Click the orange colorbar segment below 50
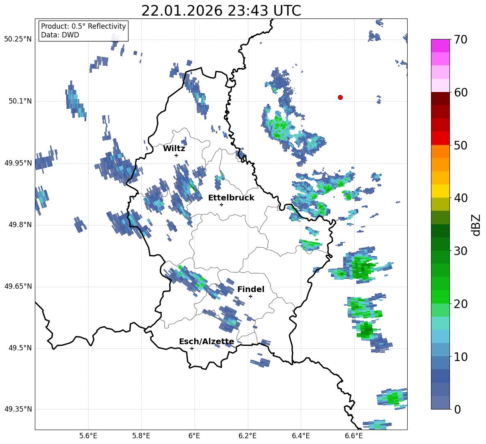 click(440, 152)
